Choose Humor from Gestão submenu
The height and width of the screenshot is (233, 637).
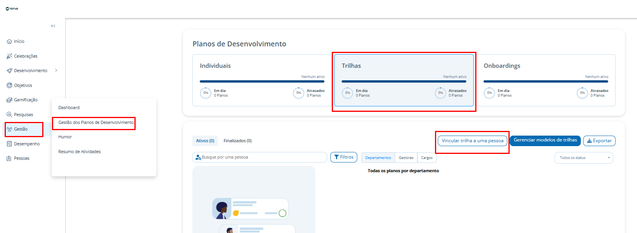[x=65, y=137]
